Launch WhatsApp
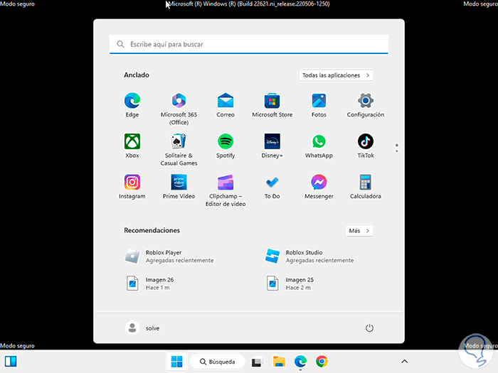The height and width of the screenshot is (373, 498). [319, 146]
